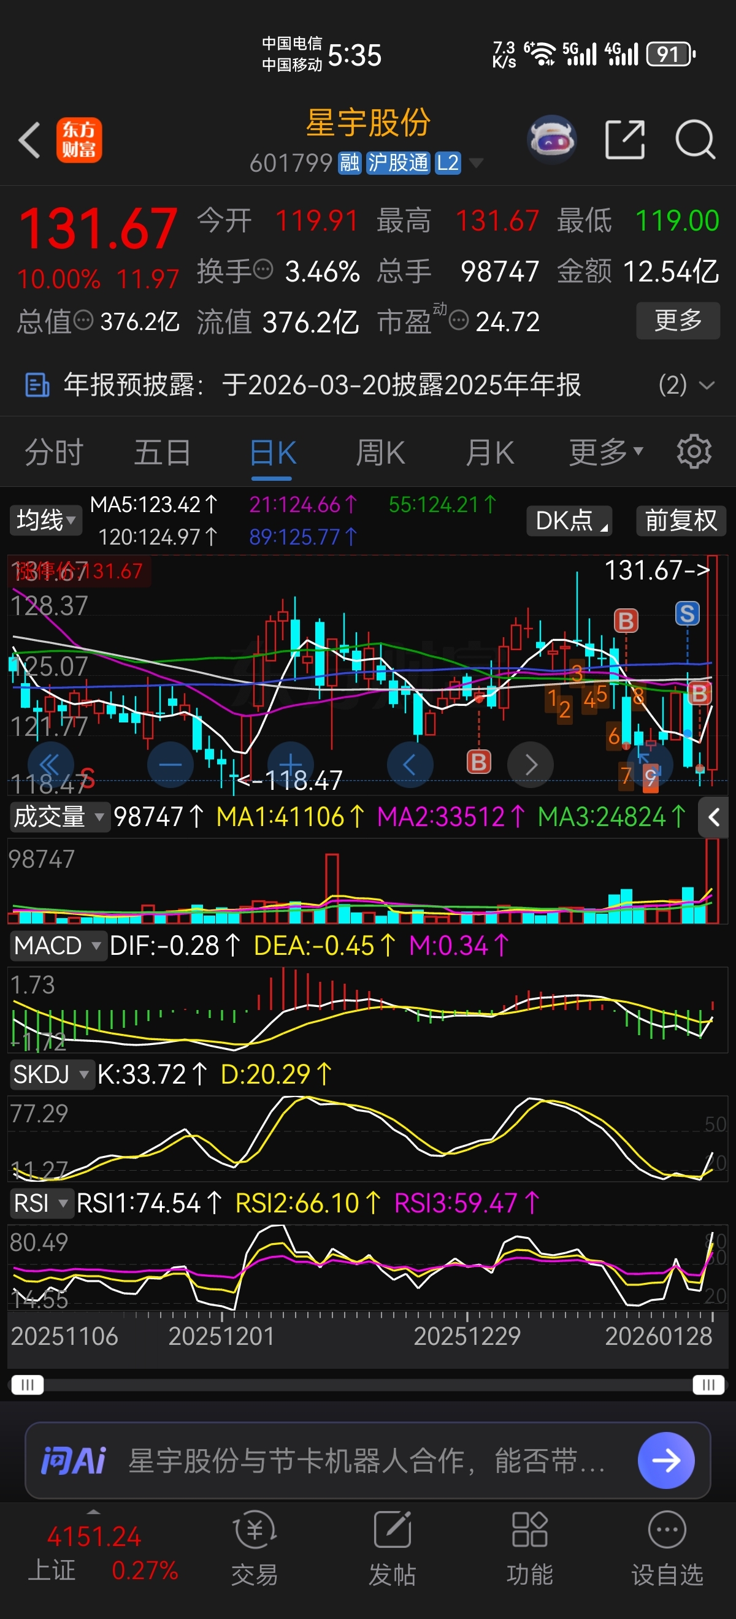This screenshot has width=736, height=1619.
Task: Tap the 融 margin trading badge
Action: pyautogui.click(x=350, y=163)
